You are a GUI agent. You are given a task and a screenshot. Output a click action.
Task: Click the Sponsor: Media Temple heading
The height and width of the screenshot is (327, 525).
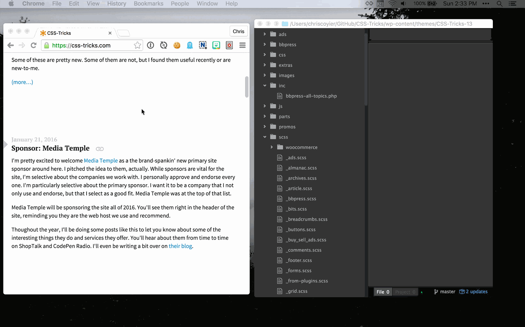pos(50,148)
